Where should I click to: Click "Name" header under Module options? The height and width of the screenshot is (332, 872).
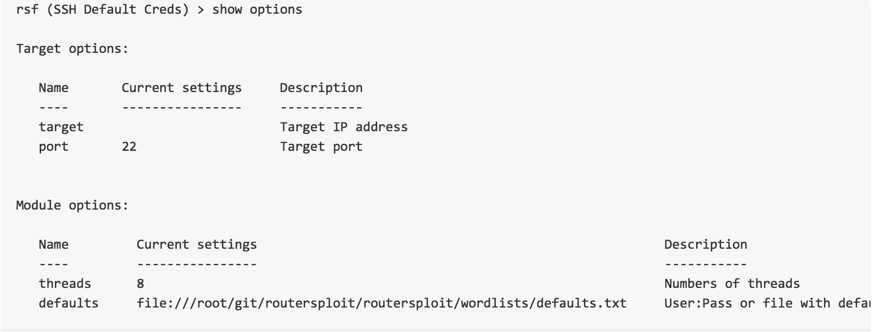pyautogui.click(x=53, y=245)
